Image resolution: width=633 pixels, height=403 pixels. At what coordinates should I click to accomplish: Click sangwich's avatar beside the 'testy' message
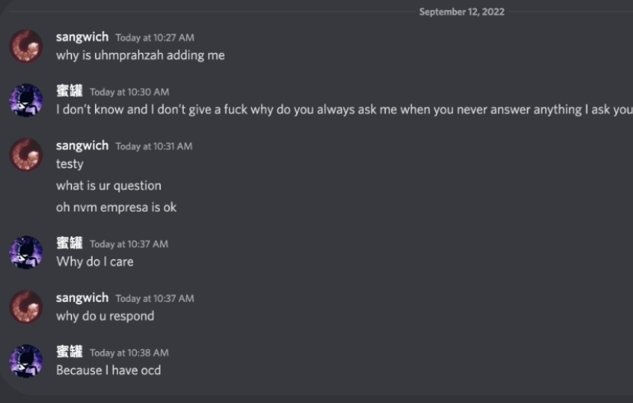tap(25, 154)
